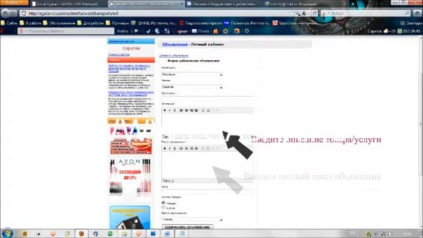Open the category dropdown
423x238 pixels.
tap(192, 75)
